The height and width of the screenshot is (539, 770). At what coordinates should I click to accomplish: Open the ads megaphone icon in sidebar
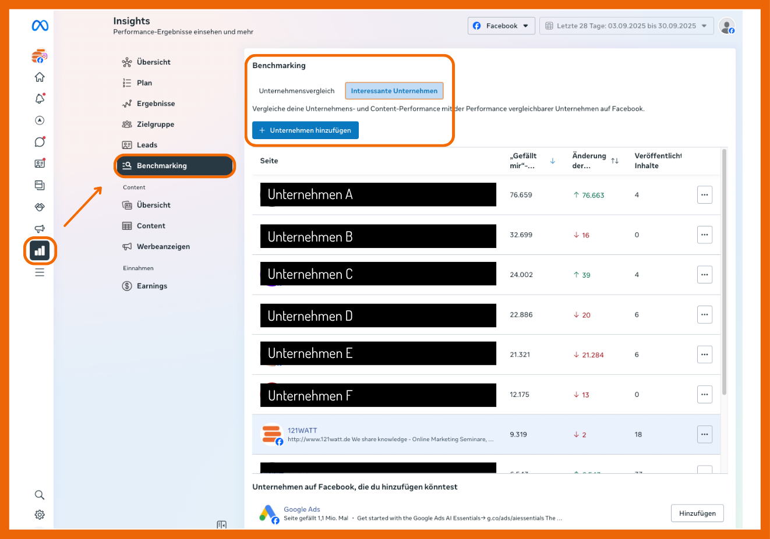click(x=40, y=229)
